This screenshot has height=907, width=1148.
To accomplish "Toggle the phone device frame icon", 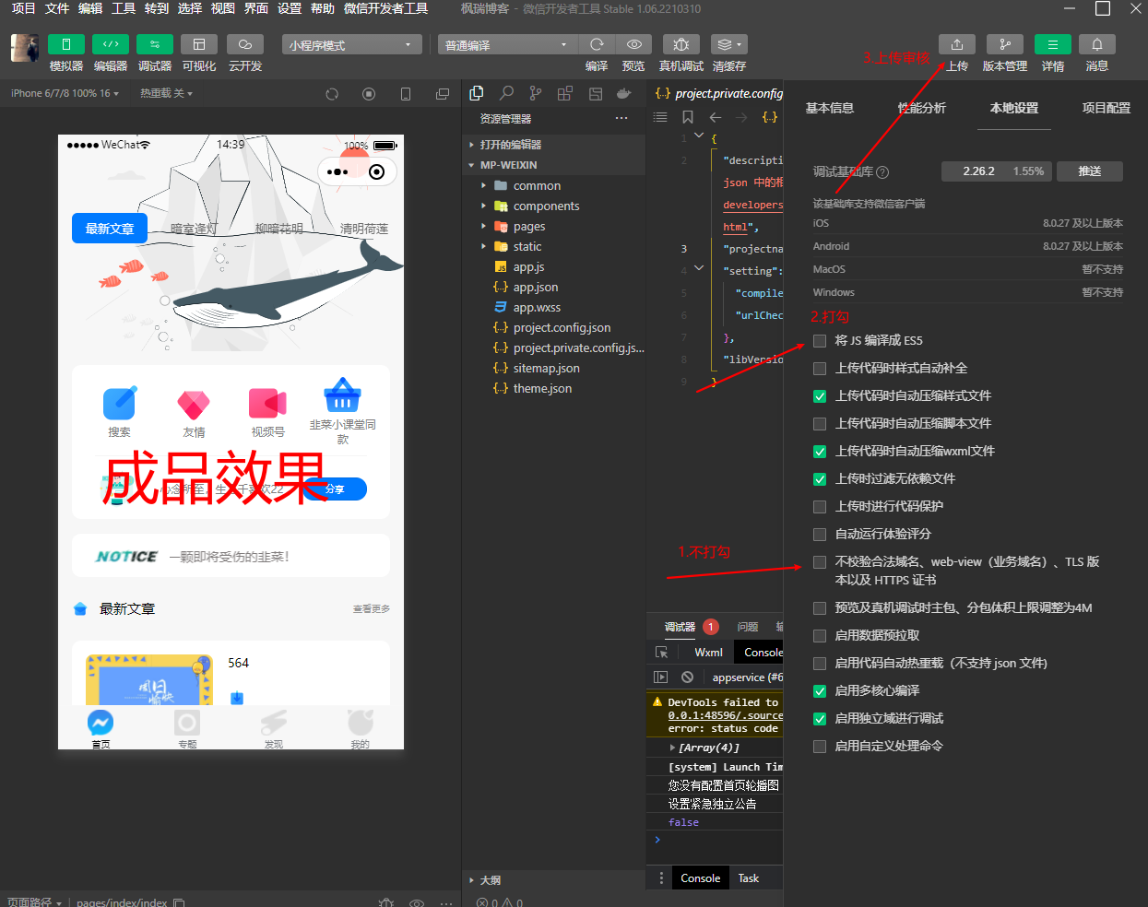I will click(406, 94).
